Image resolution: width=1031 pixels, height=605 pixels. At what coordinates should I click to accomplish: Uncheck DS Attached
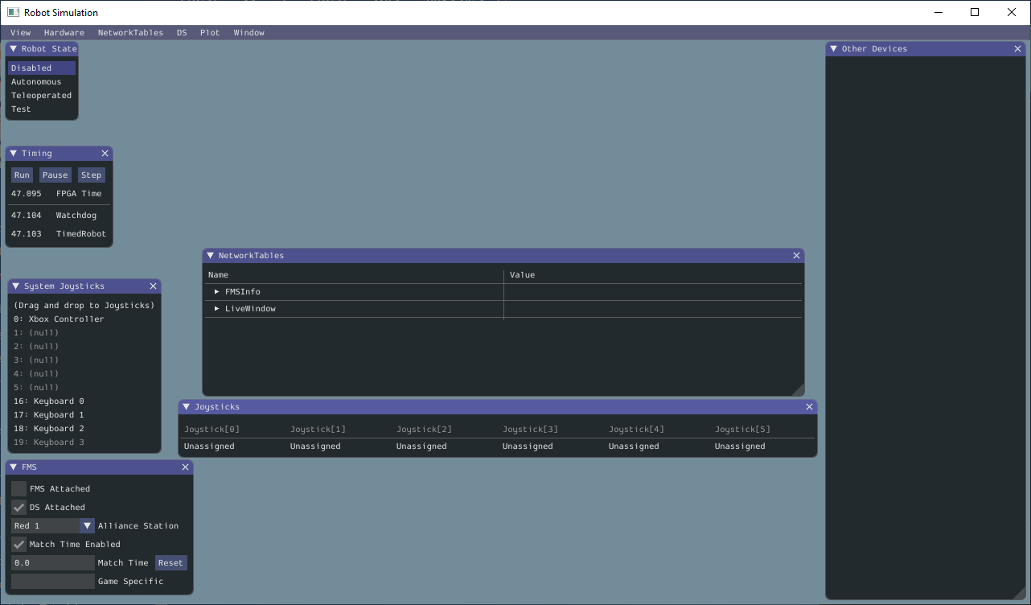[18, 507]
